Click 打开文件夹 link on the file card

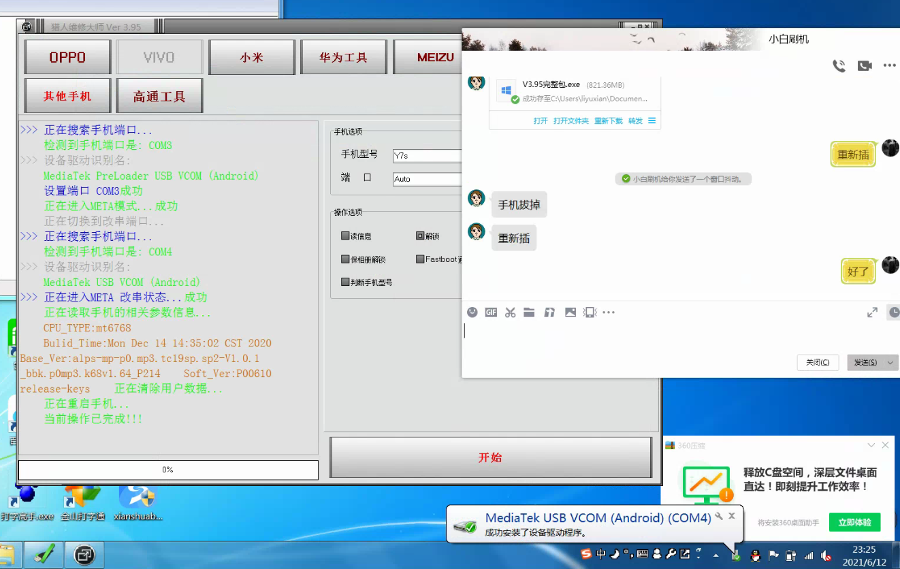(570, 120)
